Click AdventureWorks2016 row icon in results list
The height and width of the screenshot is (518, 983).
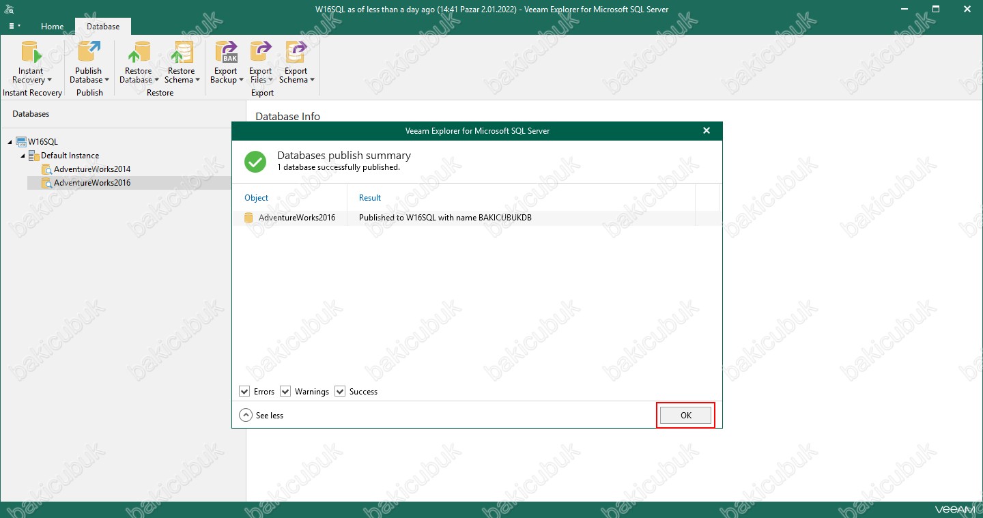point(248,218)
